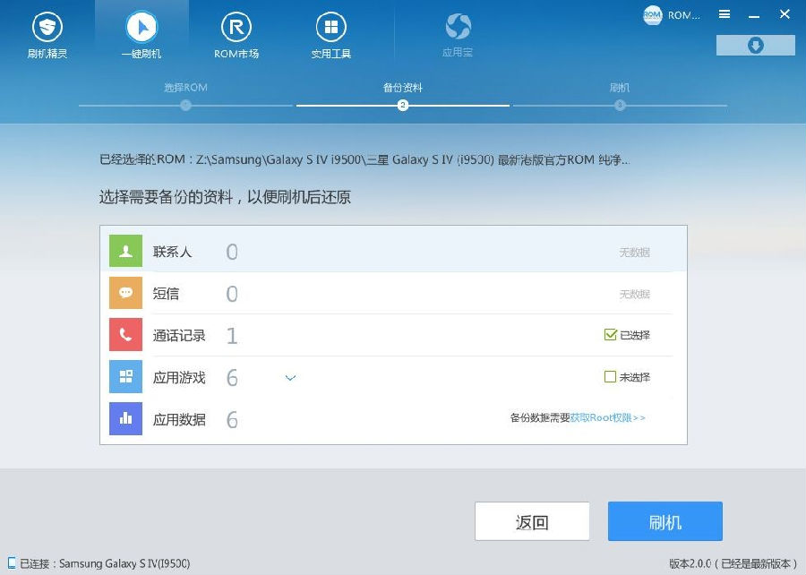This screenshot has width=806, height=575.
Task: Select the 应用游戏 row label
Action: click(179, 378)
